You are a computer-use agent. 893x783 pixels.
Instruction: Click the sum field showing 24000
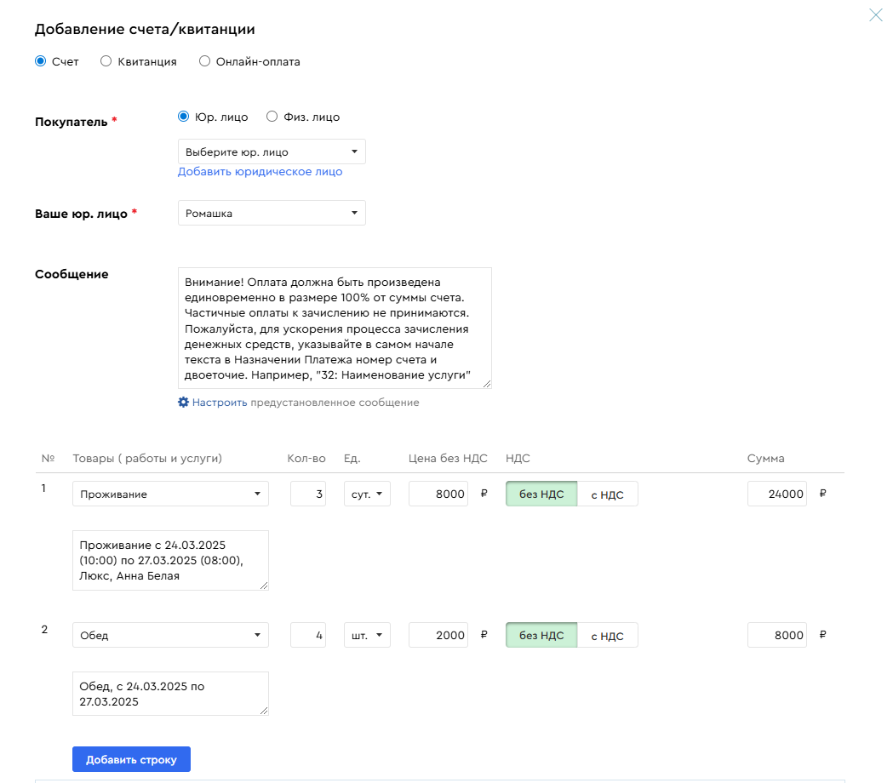click(x=777, y=494)
